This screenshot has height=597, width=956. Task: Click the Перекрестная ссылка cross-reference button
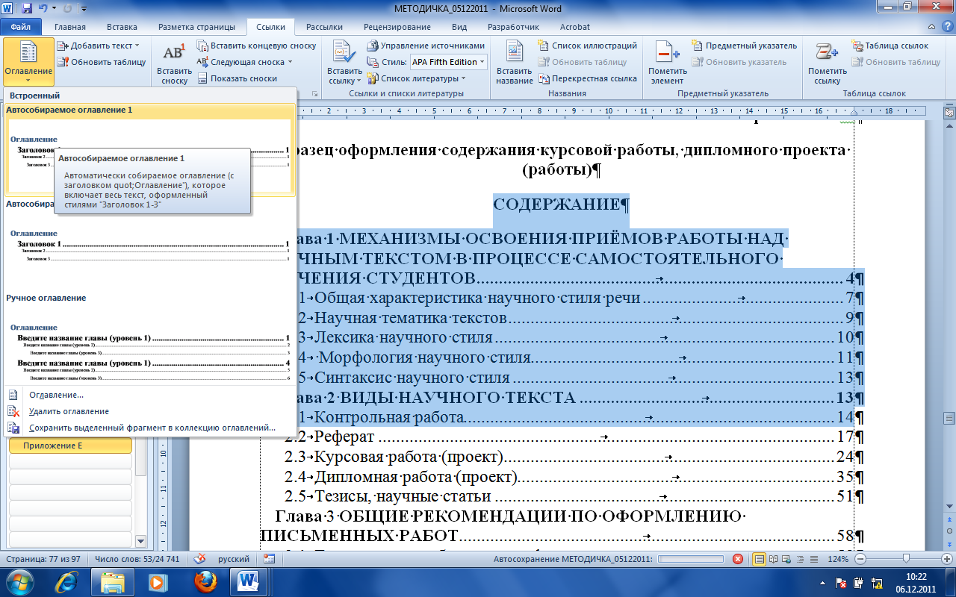click(x=588, y=78)
